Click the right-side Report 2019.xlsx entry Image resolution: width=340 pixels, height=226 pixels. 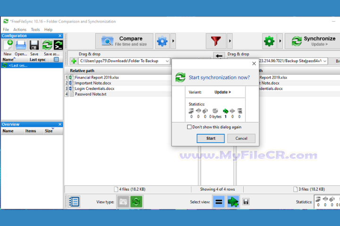pyautogui.click(x=273, y=77)
